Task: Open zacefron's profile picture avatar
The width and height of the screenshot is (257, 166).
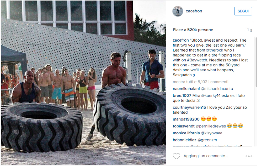Action: [x=178, y=11]
